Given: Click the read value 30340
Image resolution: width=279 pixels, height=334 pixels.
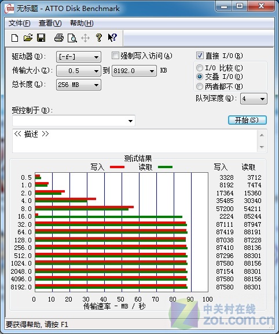Looking at the screenshot, I should coord(252,201).
